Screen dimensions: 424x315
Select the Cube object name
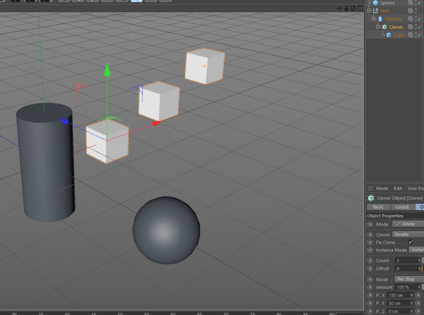[399, 35]
